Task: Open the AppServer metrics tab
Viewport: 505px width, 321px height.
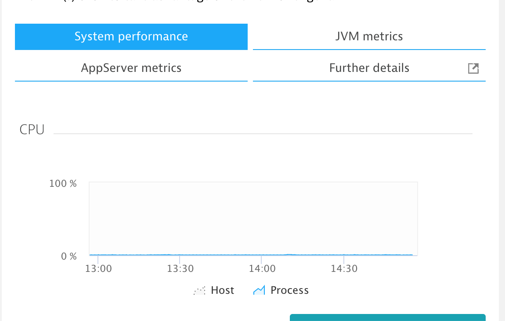Action: pyautogui.click(x=131, y=68)
